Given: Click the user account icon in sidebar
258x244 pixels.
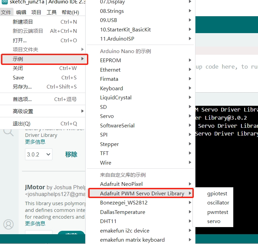Looking at the screenshot, I should click(x=8, y=224).
